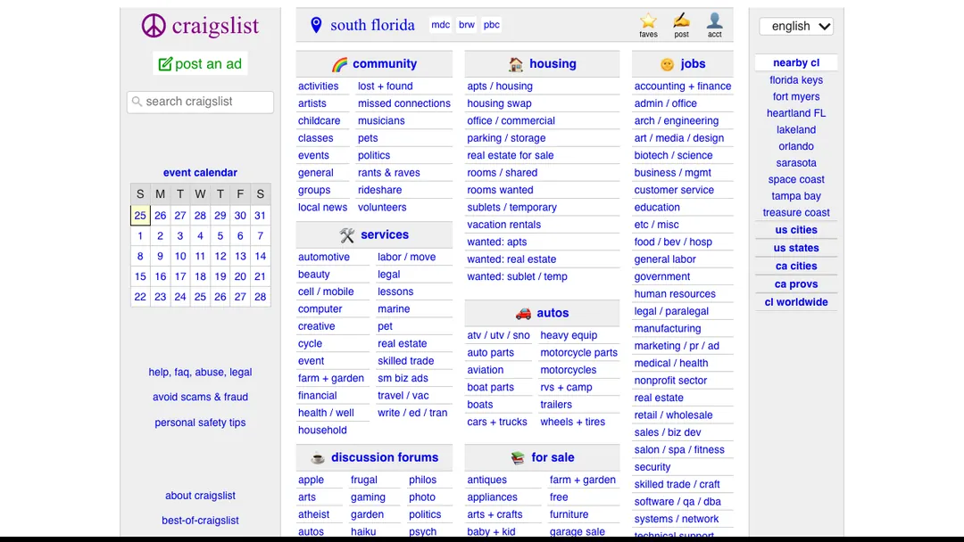Screen dimensions: 964x542
Task: Click the books icon beside for sale
Action: (518, 458)
